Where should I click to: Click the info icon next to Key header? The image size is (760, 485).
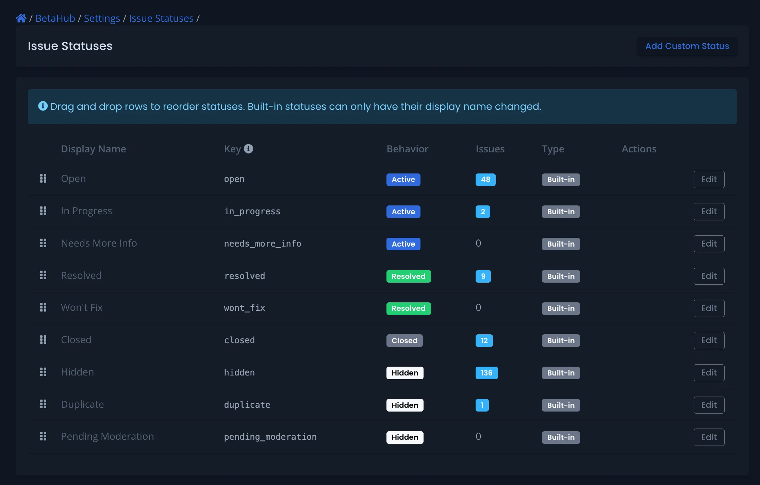(248, 149)
